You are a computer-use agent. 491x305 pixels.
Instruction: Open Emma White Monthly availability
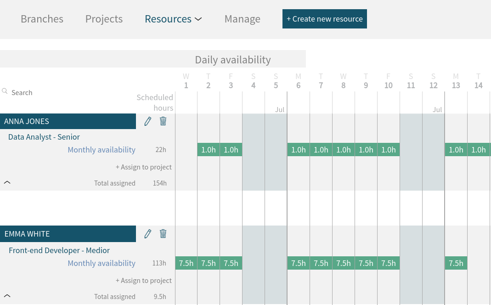click(102, 263)
